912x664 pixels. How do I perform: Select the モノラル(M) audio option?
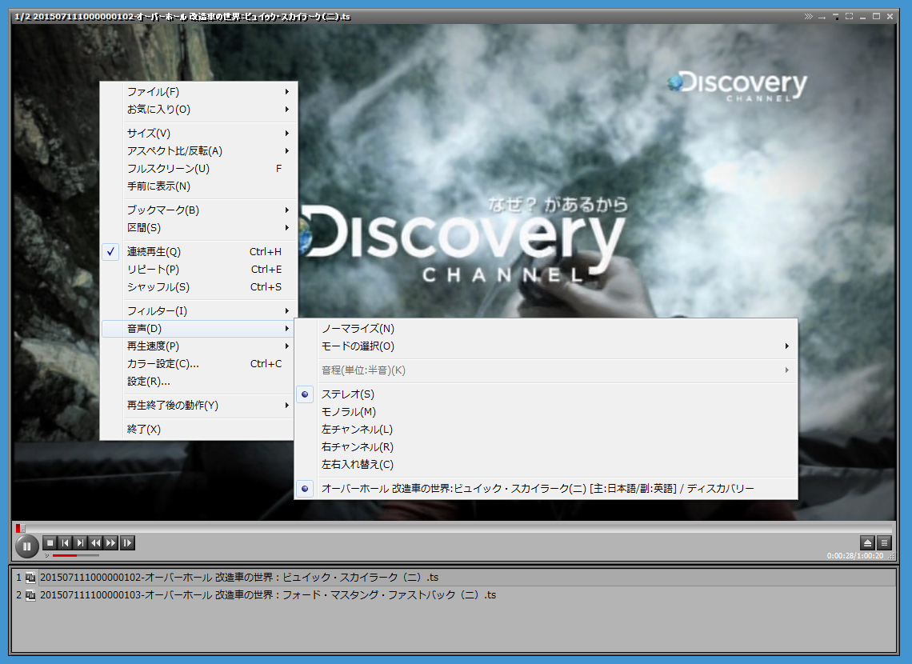click(x=348, y=412)
